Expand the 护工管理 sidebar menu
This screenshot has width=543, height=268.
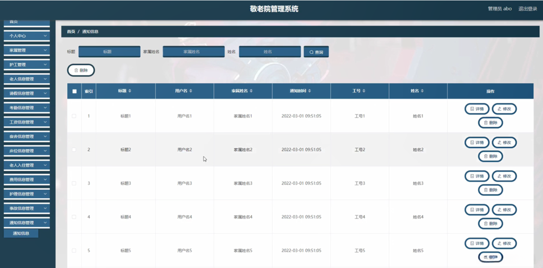[x=27, y=65]
